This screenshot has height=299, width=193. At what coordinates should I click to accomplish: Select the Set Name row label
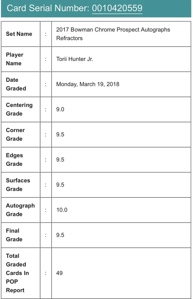(x=19, y=34)
